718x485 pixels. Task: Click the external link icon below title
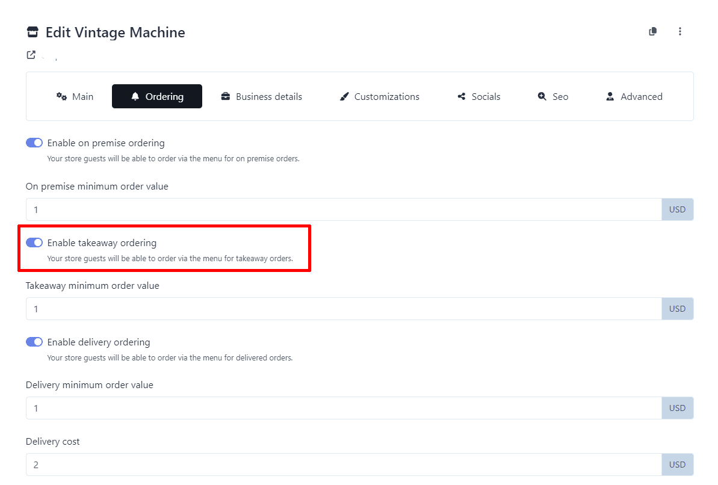point(31,55)
